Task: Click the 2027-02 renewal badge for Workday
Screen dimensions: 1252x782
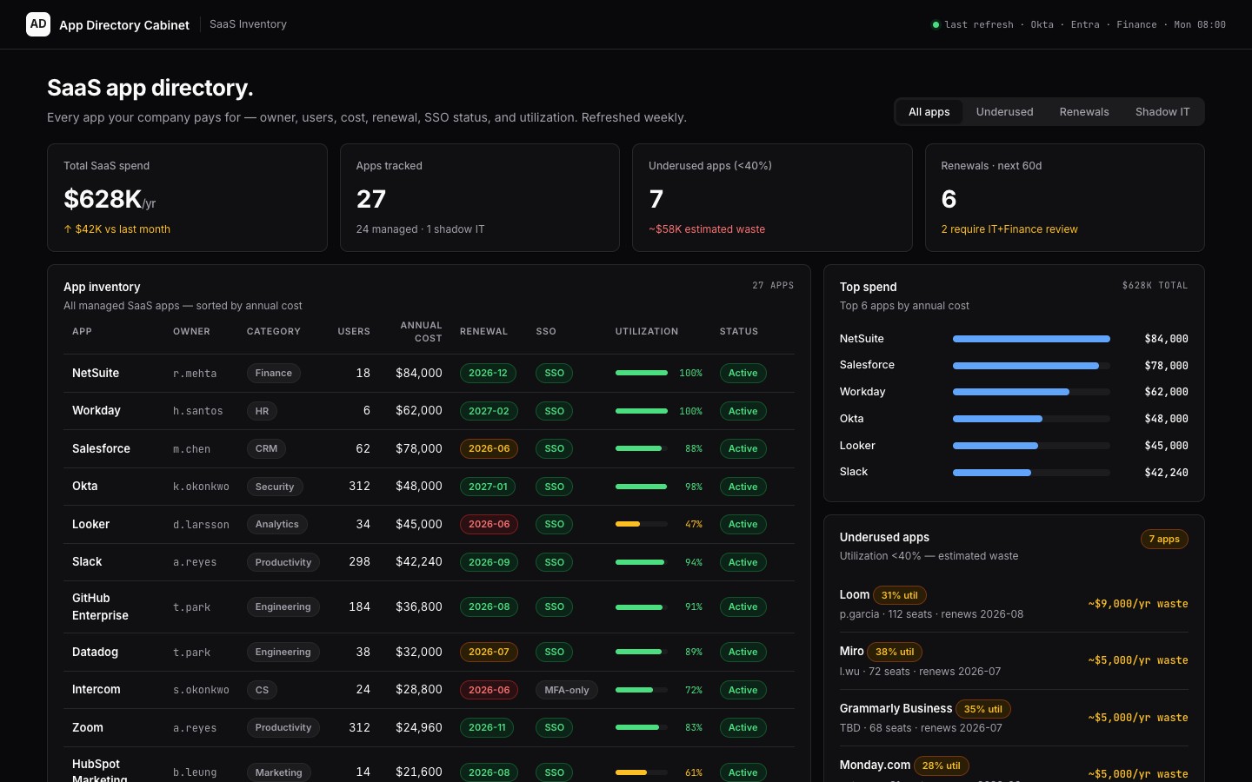Action: tap(489, 411)
